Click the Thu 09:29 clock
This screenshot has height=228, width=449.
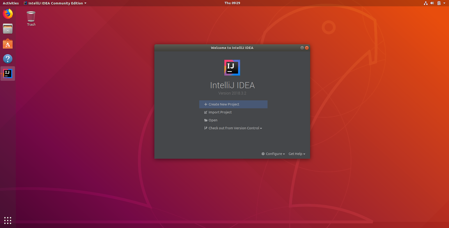[x=232, y=3]
